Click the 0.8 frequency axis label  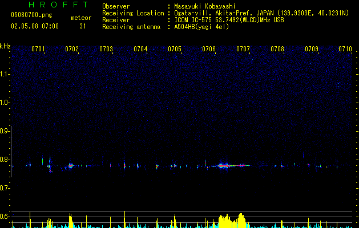point(5,160)
